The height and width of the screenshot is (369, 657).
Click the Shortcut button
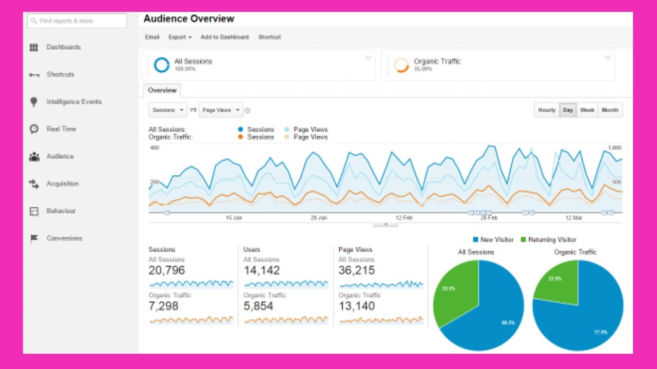[x=269, y=37]
